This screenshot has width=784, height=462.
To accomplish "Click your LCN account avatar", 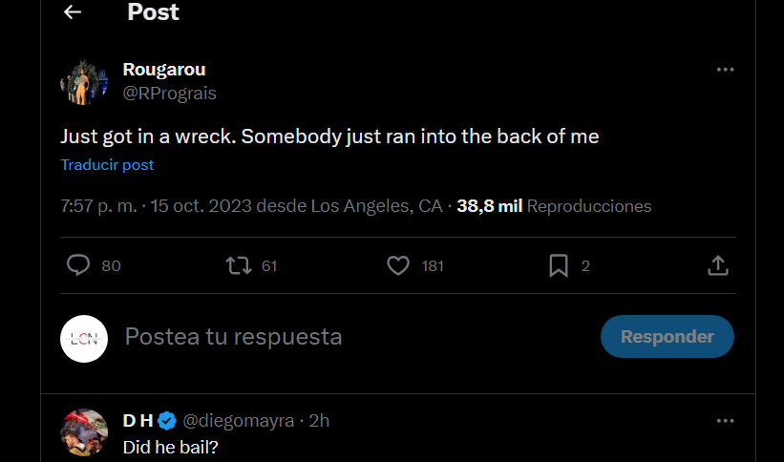I will coord(84,338).
